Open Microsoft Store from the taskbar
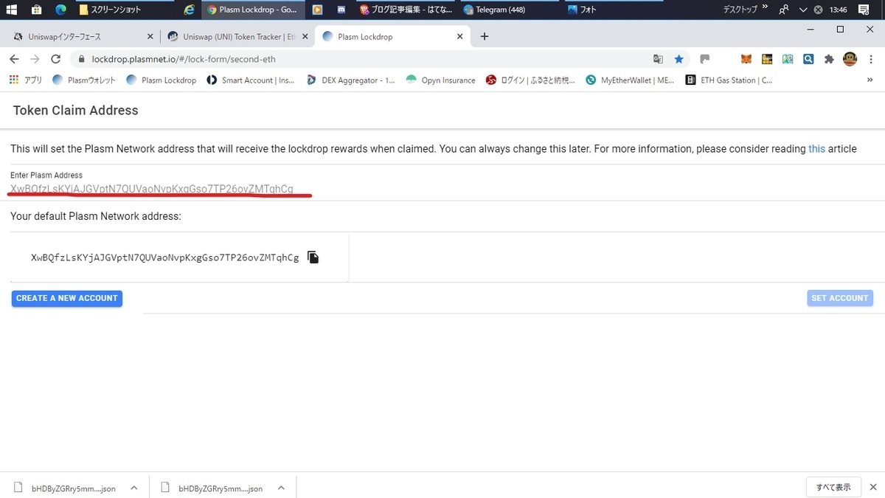This screenshot has height=498, width=885. (36, 10)
